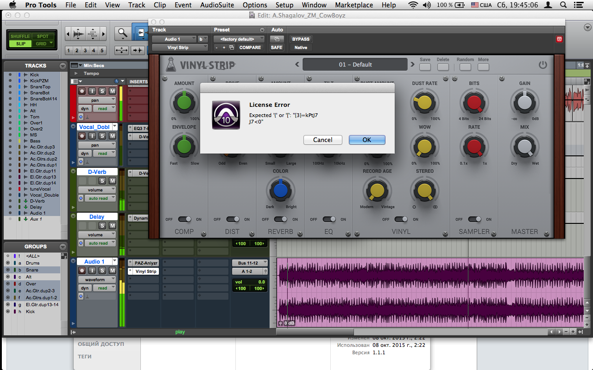Click the copy settings icon beside COMPARE
The height and width of the screenshot is (370, 593).
(232, 47)
